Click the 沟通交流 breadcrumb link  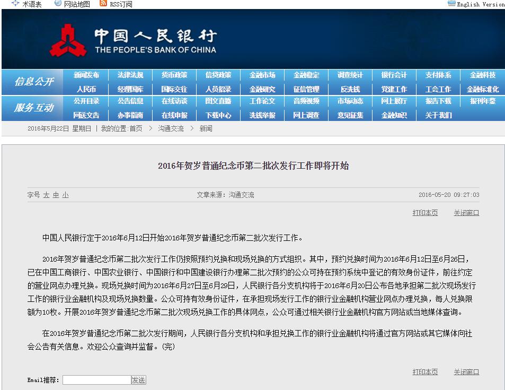coord(171,128)
